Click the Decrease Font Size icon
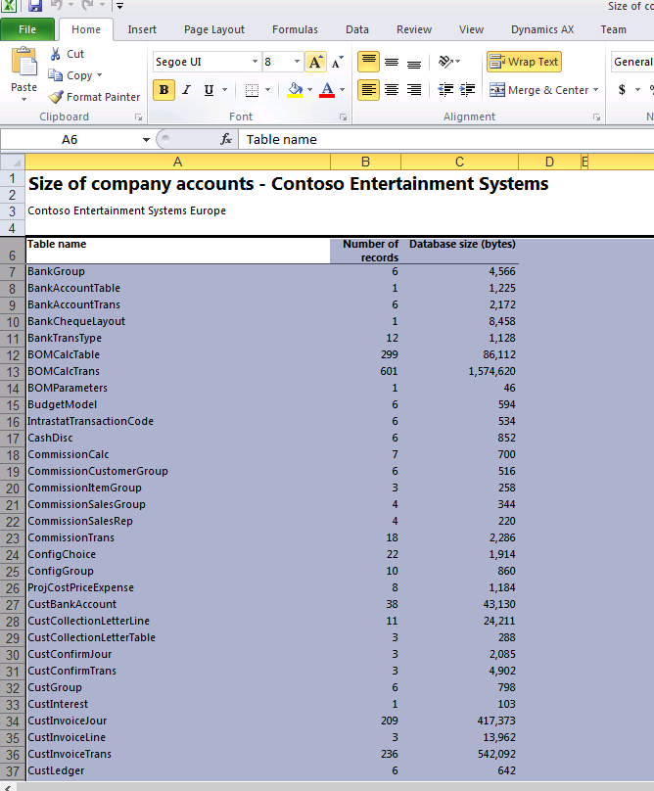This screenshot has height=791, width=654. [337, 62]
